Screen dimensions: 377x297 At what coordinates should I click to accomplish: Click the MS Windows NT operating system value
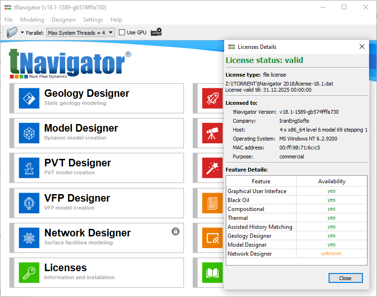[x=308, y=139]
